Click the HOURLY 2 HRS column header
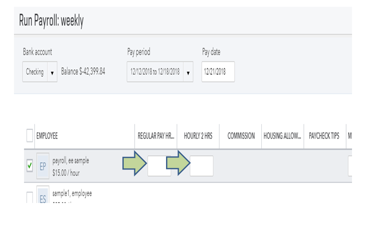 [x=198, y=136]
